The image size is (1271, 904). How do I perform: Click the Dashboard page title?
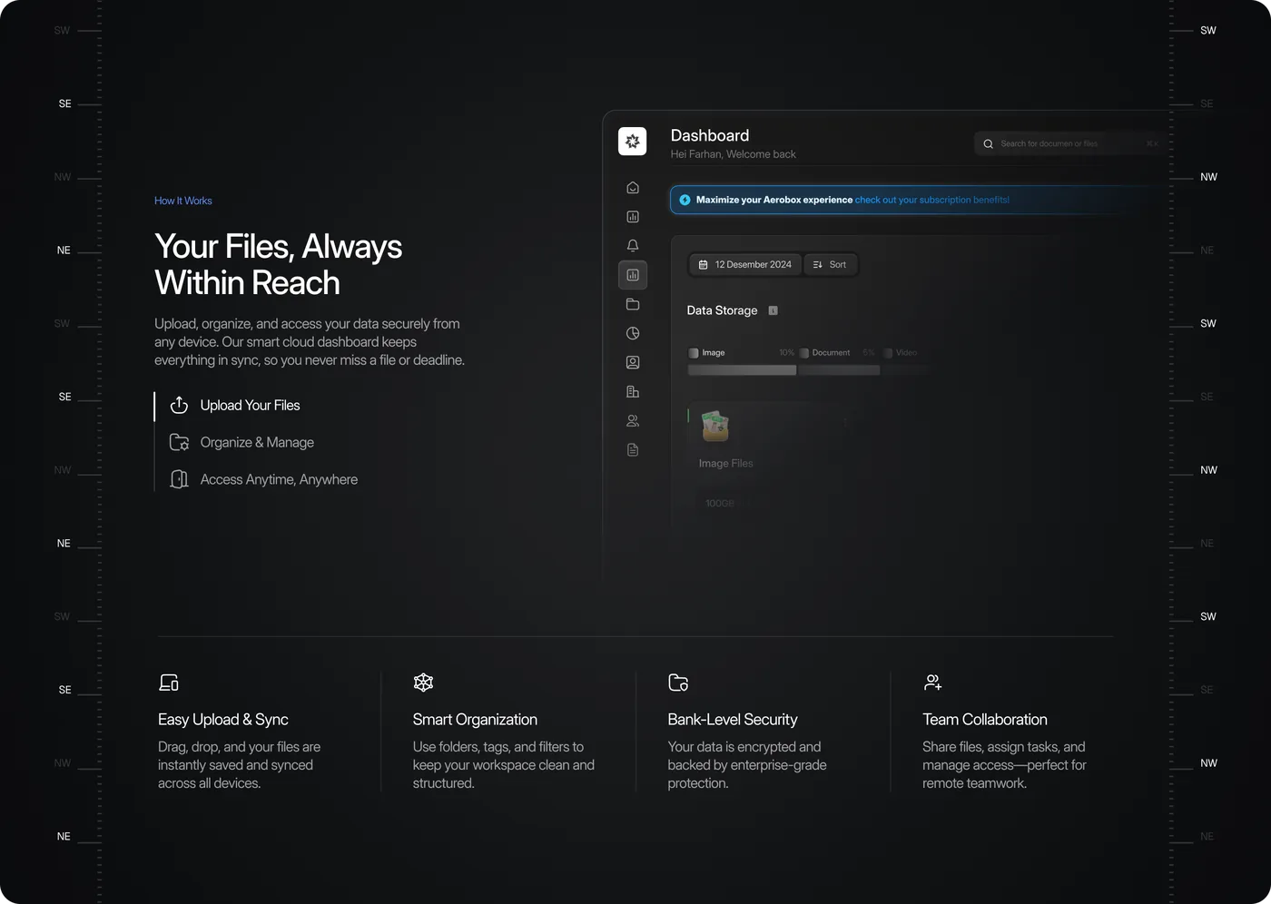click(710, 135)
